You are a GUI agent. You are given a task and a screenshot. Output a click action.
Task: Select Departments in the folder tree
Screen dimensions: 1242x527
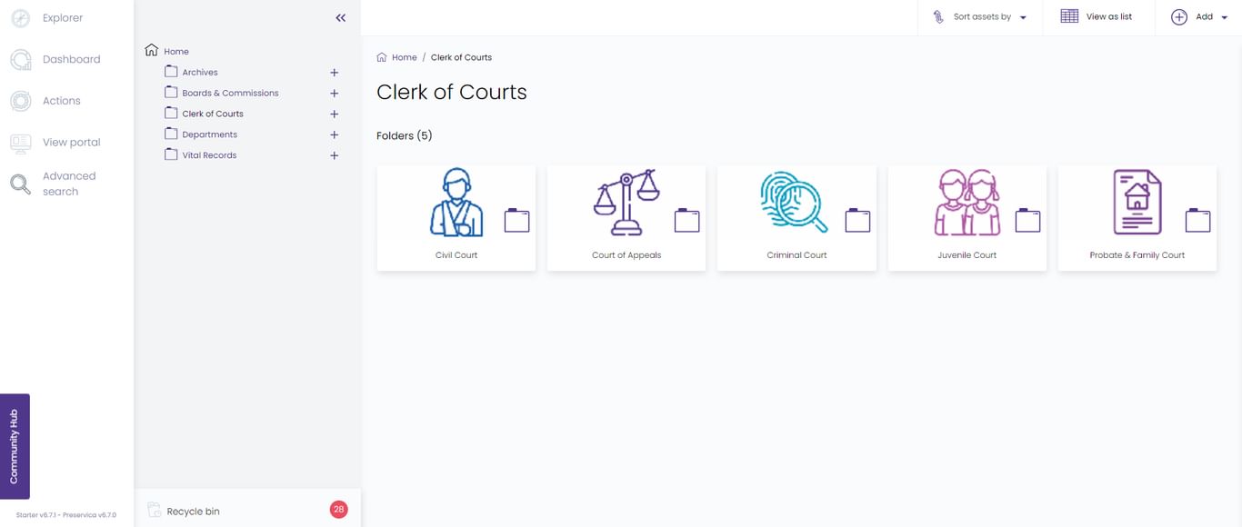tap(209, 134)
